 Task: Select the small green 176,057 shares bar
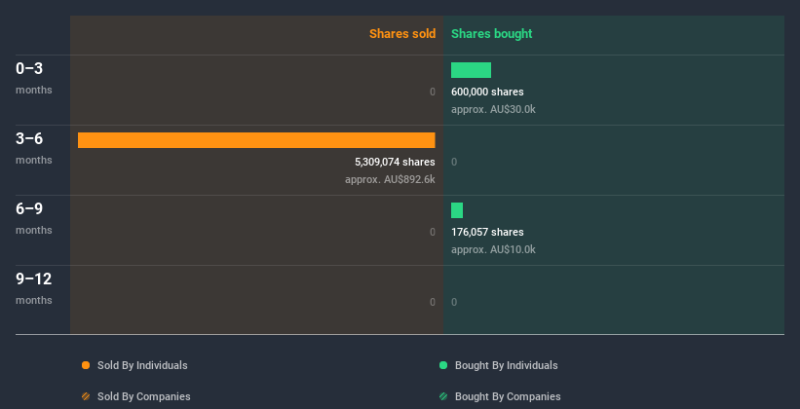coord(457,210)
